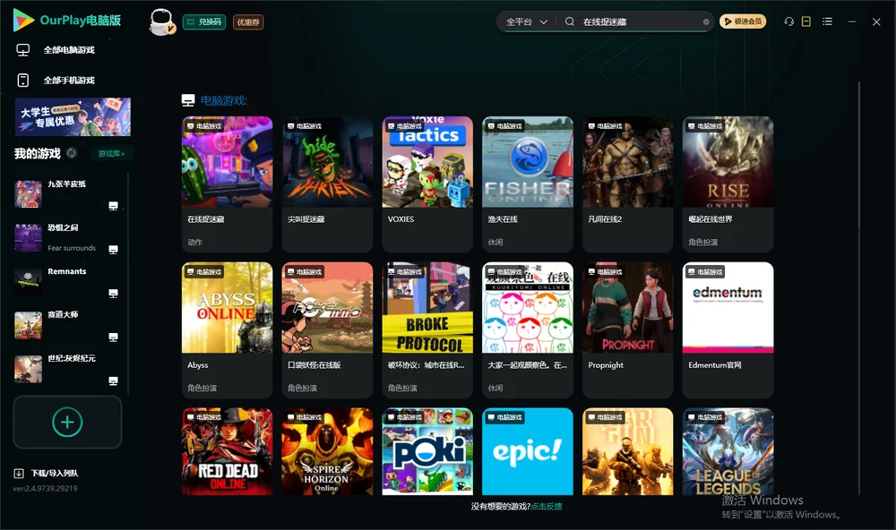Image resolution: width=896 pixels, height=530 pixels.
Task: Click the yellow mini-window icon in title bar
Action: coord(806,21)
